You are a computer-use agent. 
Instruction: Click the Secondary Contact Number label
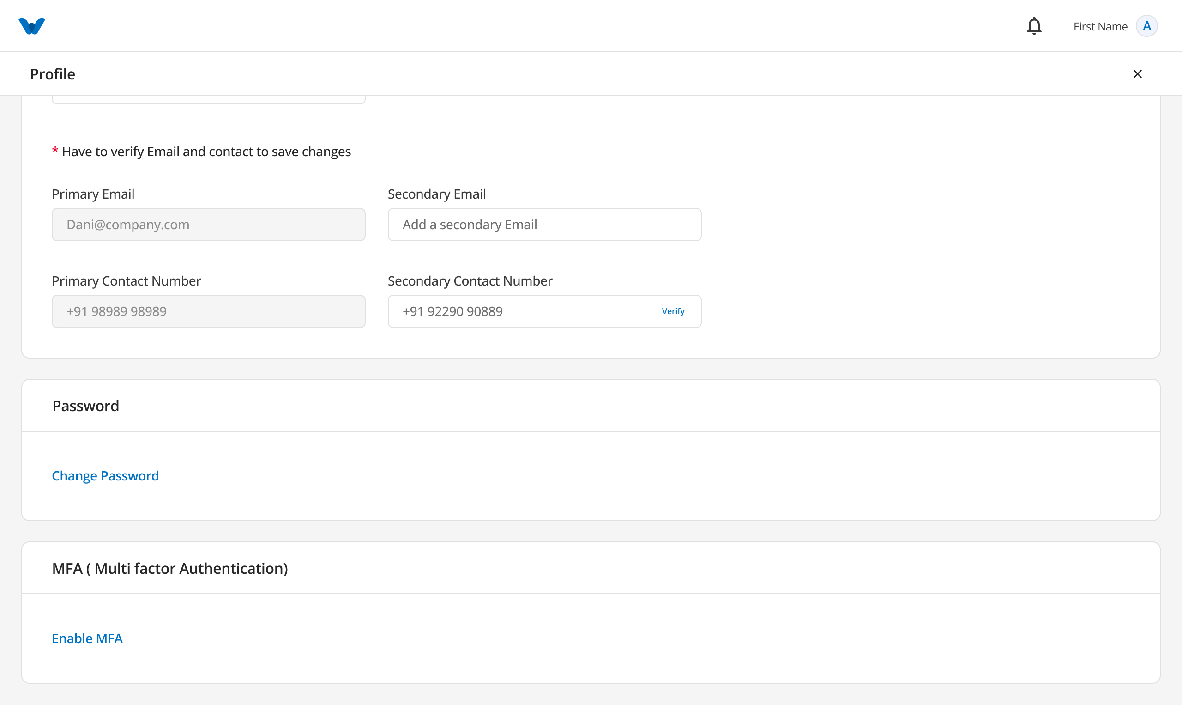(x=470, y=281)
